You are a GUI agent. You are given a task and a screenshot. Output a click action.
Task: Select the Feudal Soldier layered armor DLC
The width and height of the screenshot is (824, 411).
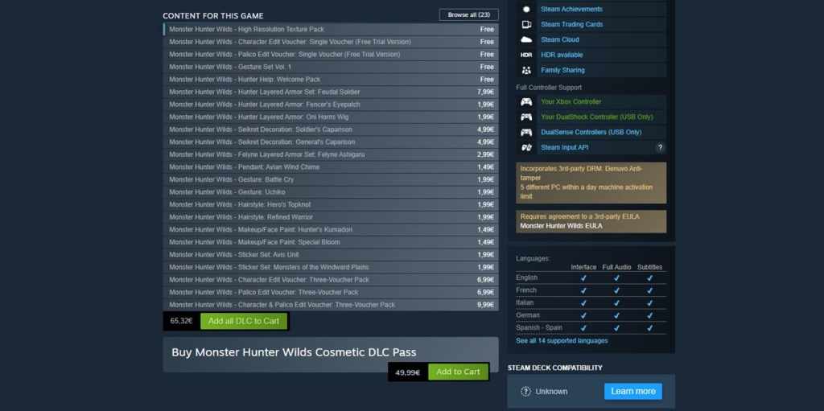click(x=264, y=92)
